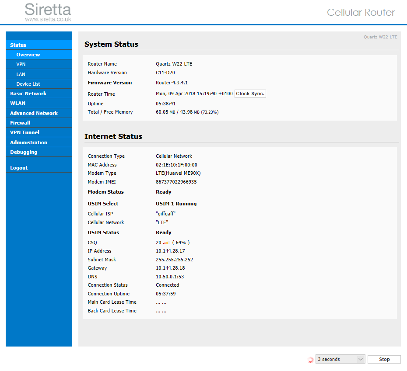Click the Cellular Router header title
Viewport: 407px width, 371px height.
tap(361, 12)
